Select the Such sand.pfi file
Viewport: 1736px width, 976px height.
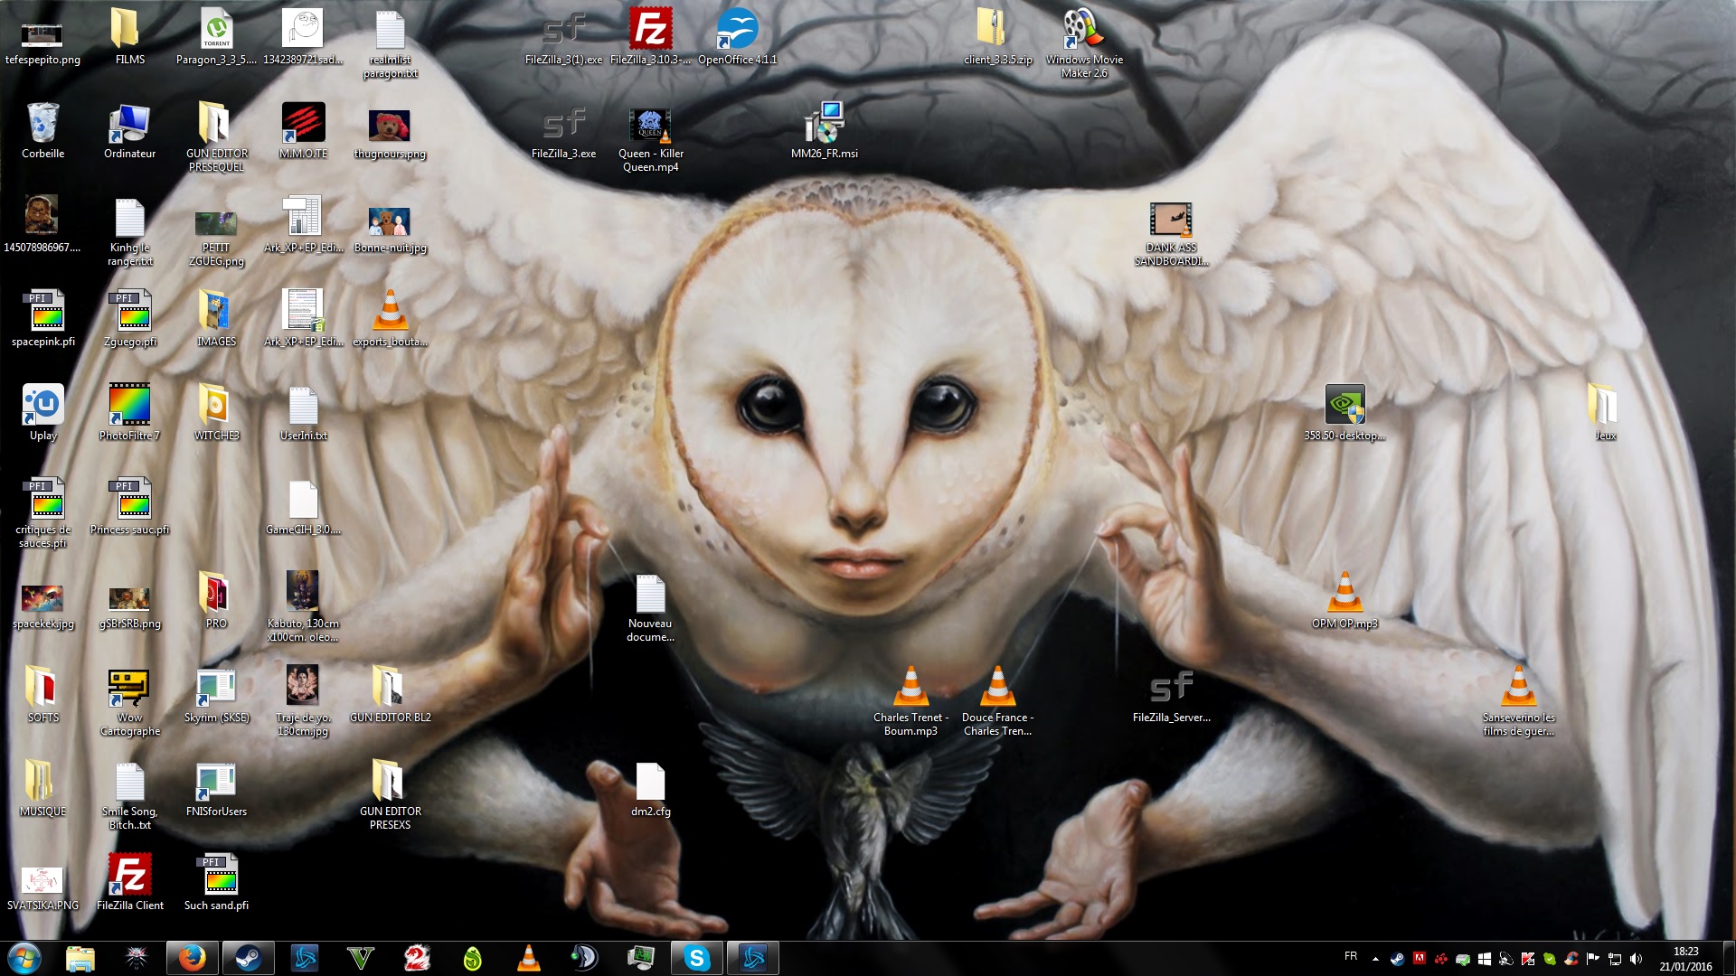[216, 883]
